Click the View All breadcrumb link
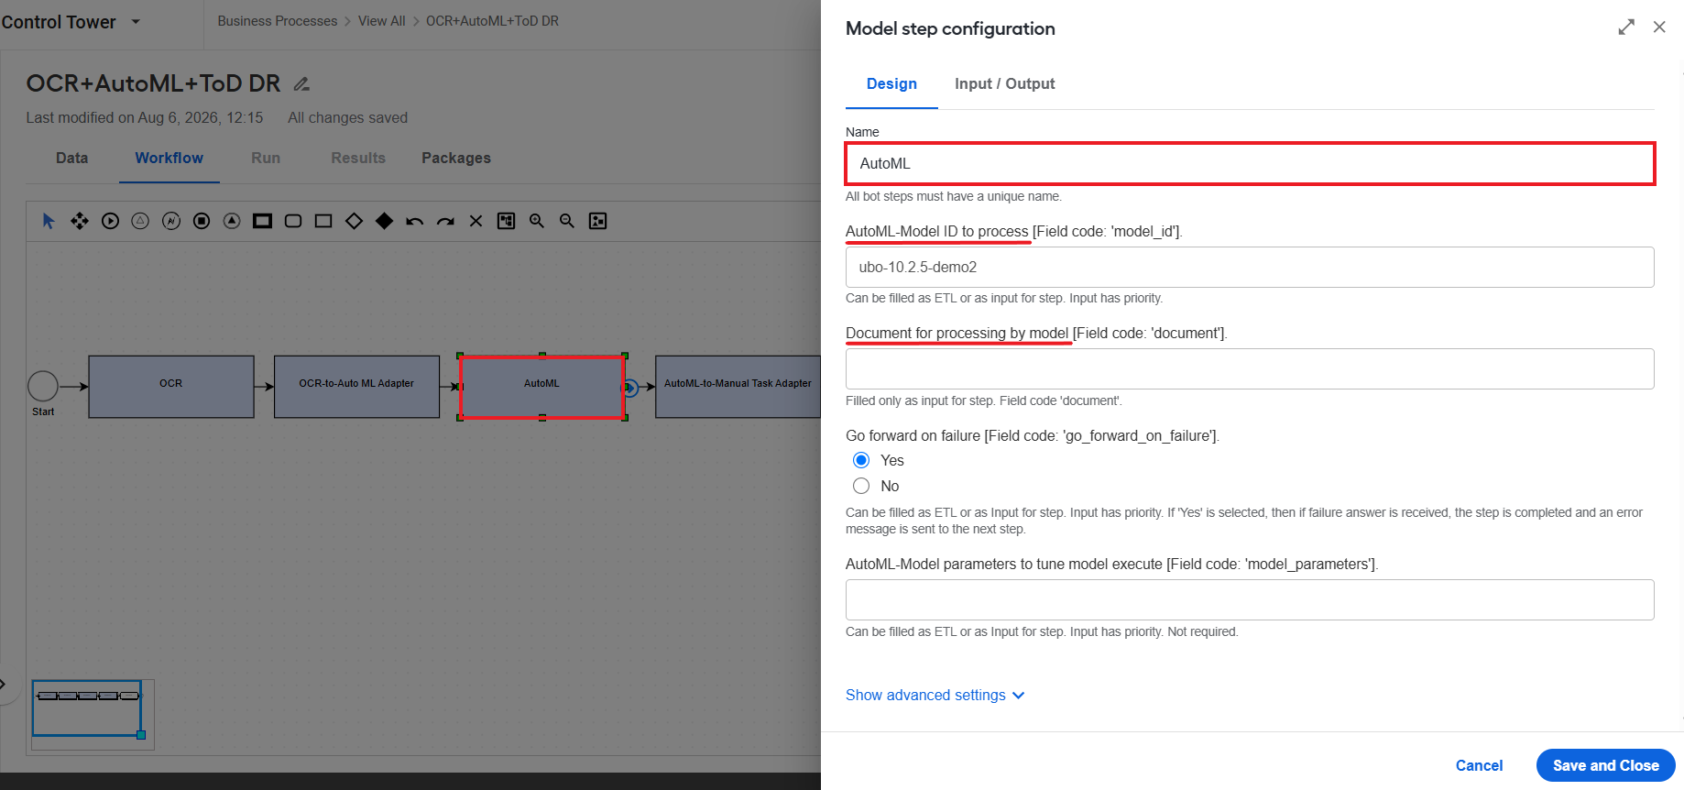The height and width of the screenshot is (790, 1684). [381, 21]
